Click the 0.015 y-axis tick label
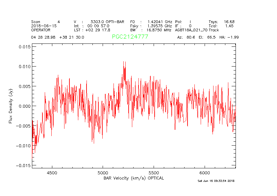The width and height of the screenshot is (277, 196). 24,47
